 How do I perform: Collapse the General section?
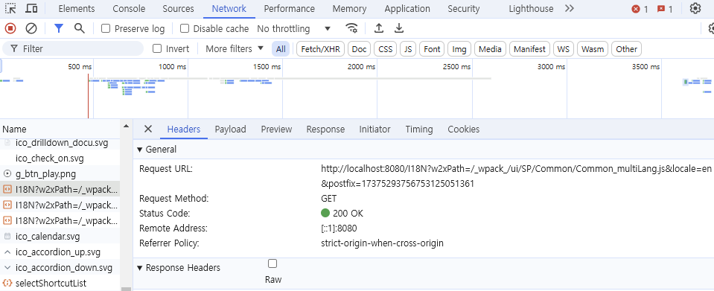[x=156, y=150]
